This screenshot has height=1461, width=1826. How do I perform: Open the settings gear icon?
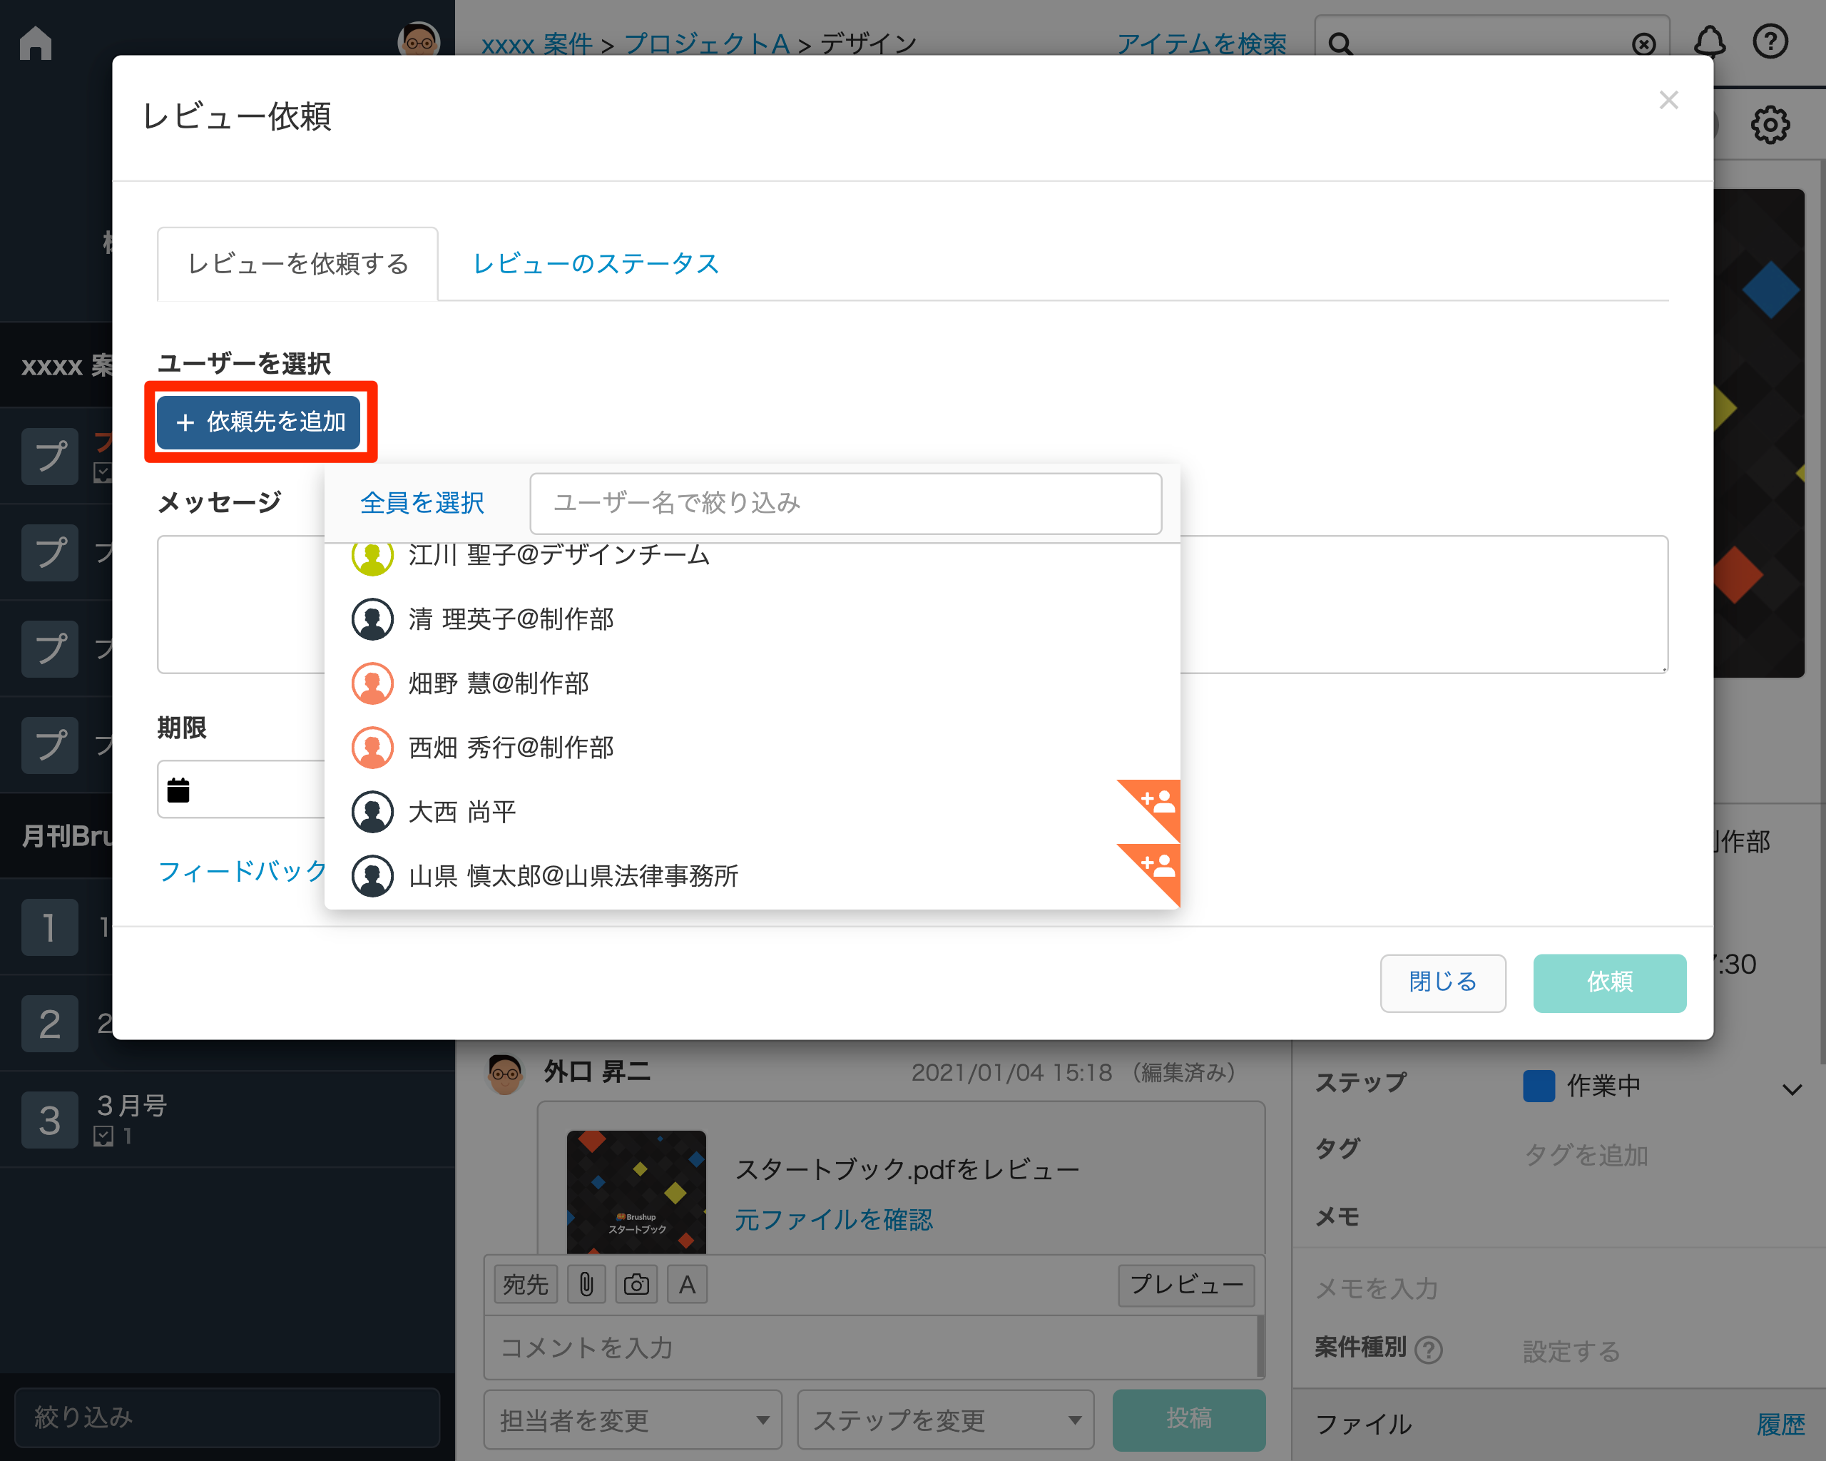pyautogui.click(x=1772, y=123)
